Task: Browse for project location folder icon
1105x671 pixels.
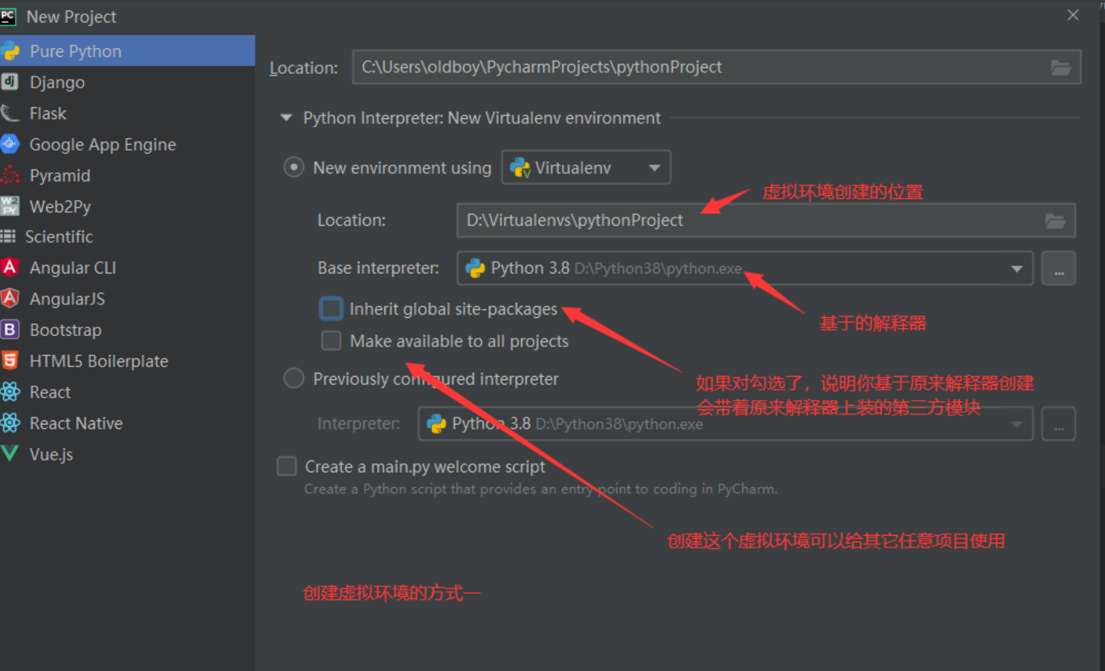Action: [x=1060, y=67]
